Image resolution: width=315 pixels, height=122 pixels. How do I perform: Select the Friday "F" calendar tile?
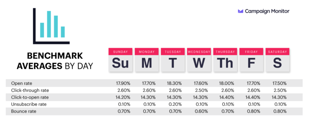pos(251,60)
